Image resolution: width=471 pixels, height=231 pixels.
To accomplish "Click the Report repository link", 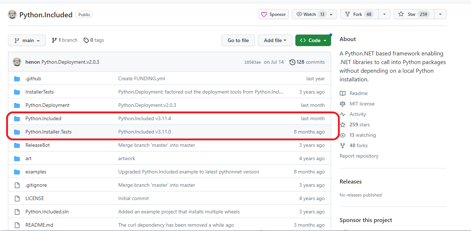I will click(x=359, y=156).
